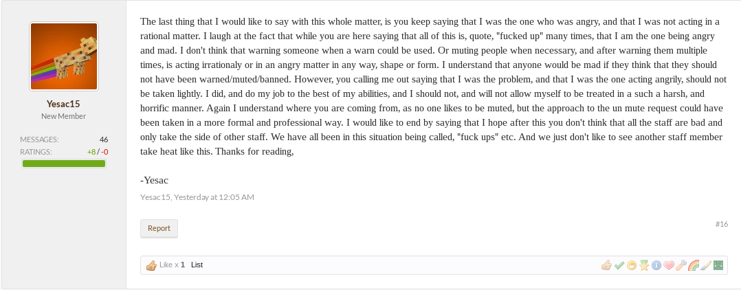
Task: Click the thumbs-up icon beside Like x 1
Action: [x=151, y=265]
